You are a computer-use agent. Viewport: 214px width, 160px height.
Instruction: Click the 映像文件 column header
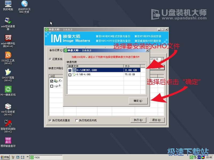point(95,66)
